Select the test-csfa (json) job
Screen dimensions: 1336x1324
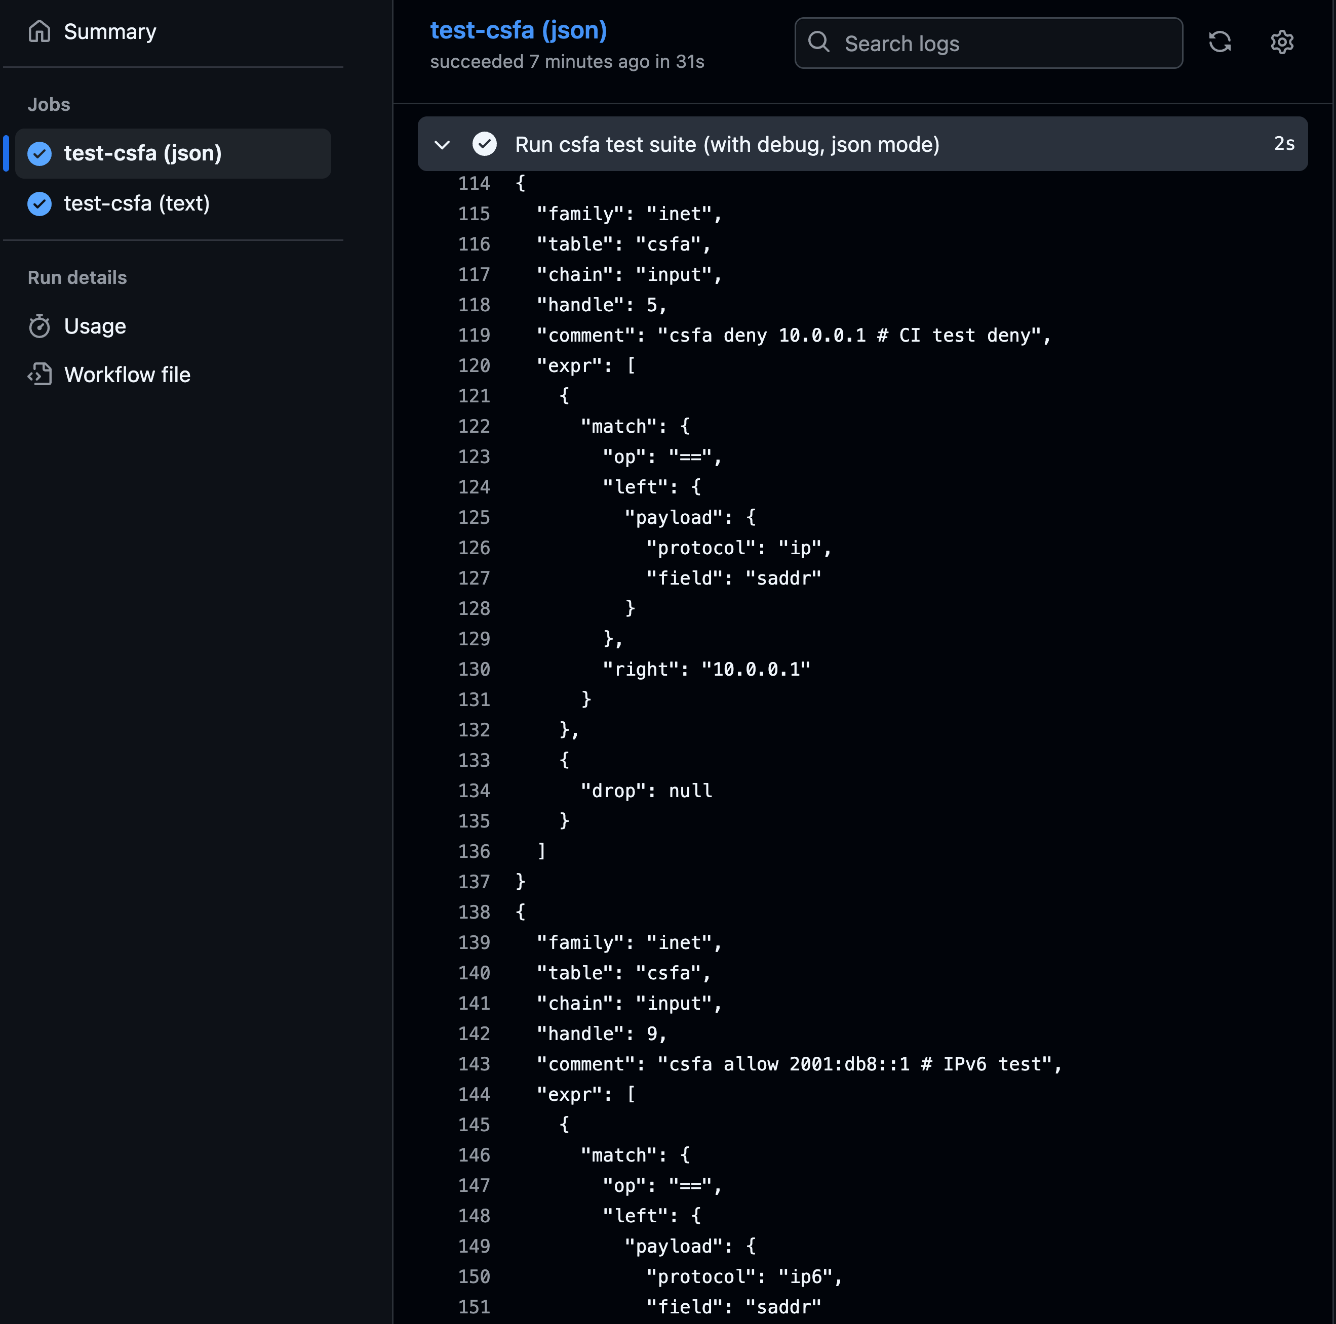pos(173,153)
